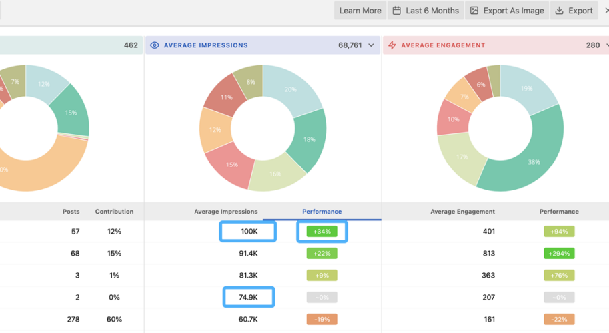
Task: Switch to Performance tab under Average Impressions chart
Action: pos(322,212)
